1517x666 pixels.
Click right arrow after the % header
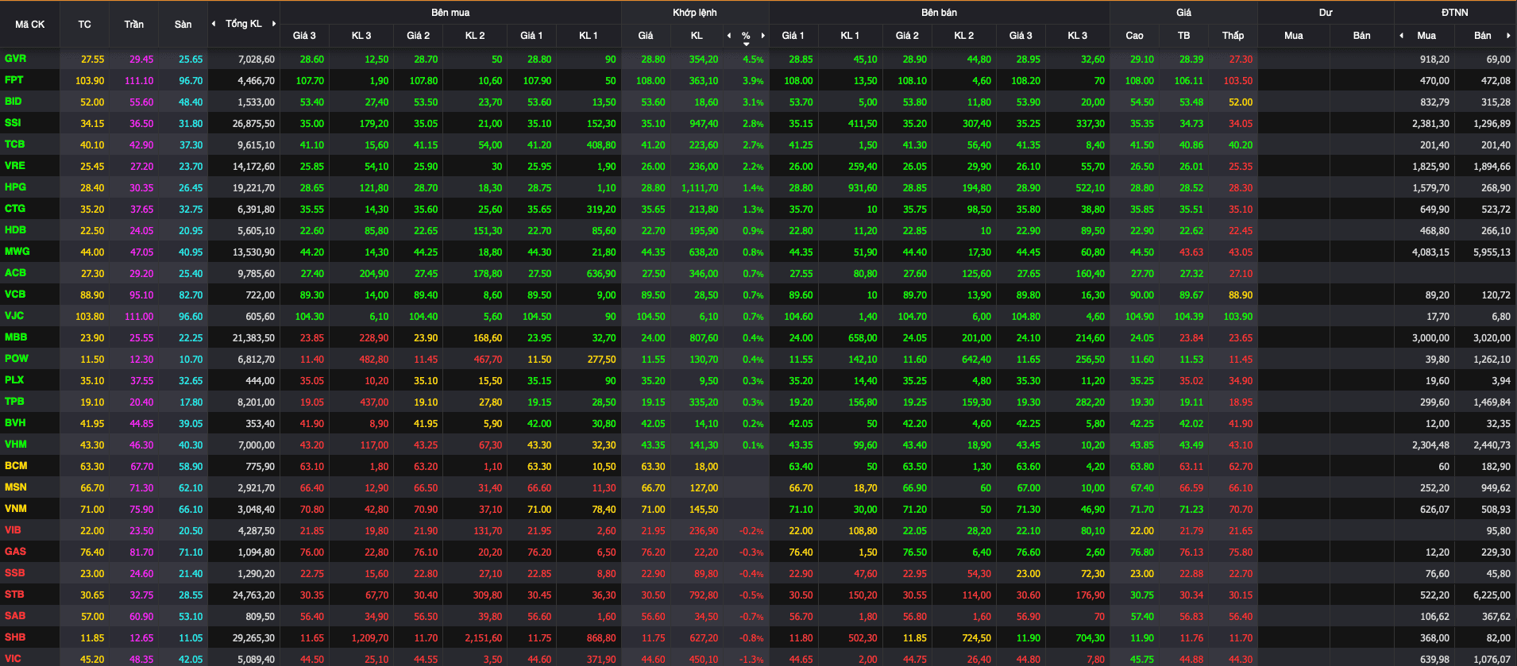[763, 36]
